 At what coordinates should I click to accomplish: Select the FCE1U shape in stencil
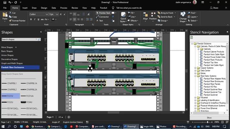pos(10,96)
